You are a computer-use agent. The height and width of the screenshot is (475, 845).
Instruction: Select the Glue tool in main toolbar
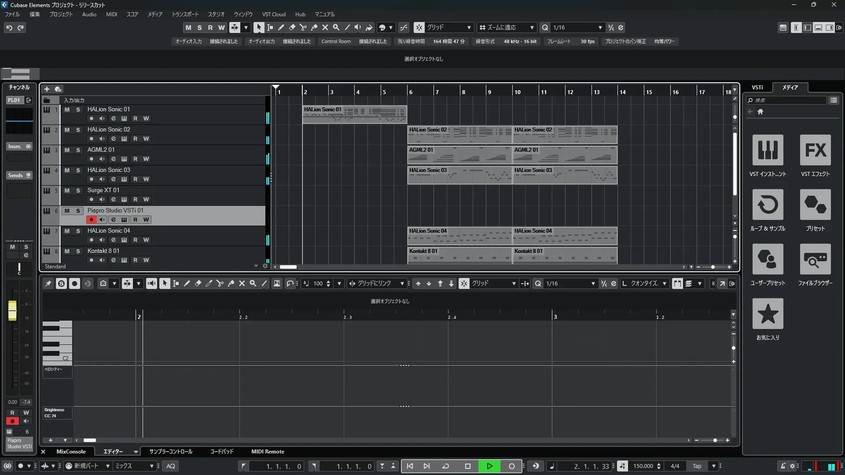click(x=314, y=27)
